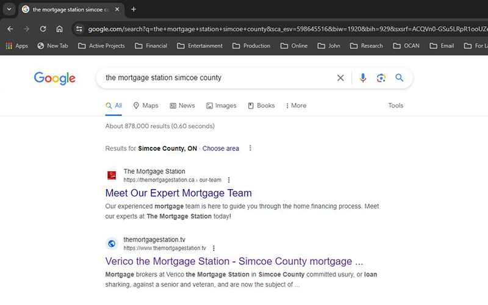The image size is (488, 305).
Task: Go to the browser home page
Action: 59,29
